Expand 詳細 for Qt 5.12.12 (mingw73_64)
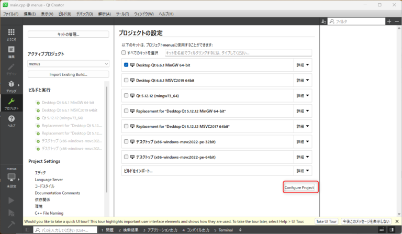This screenshot has height=234, width=402. point(303,95)
